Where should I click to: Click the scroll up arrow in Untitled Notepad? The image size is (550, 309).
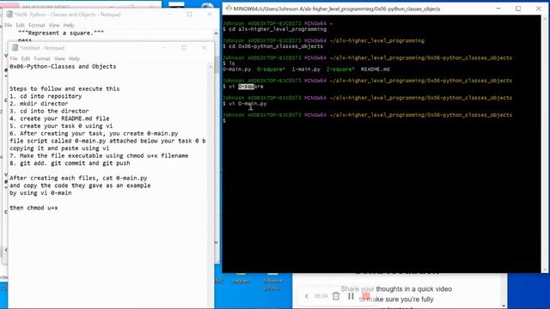211,66
